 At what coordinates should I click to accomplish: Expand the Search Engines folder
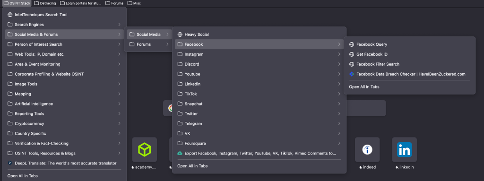[x=64, y=25]
